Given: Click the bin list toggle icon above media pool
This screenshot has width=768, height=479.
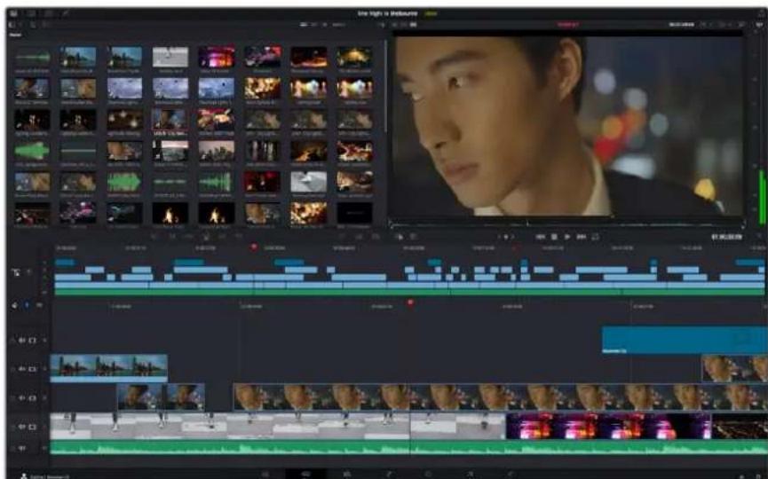Looking at the screenshot, I should pyautogui.click(x=13, y=24).
